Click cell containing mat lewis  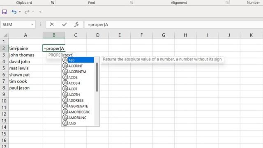(x=25, y=68)
